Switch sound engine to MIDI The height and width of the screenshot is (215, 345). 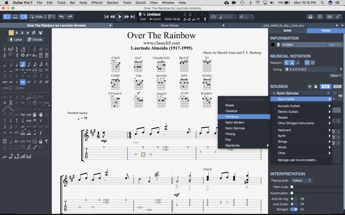tap(337, 86)
